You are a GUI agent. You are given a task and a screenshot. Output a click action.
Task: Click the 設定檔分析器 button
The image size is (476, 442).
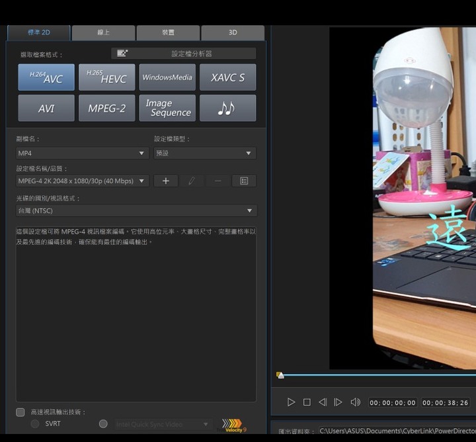click(183, 54)
